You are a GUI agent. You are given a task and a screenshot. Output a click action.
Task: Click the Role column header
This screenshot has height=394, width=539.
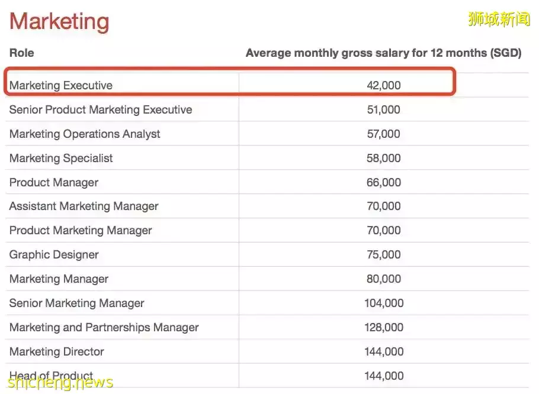tap(22, 53)
